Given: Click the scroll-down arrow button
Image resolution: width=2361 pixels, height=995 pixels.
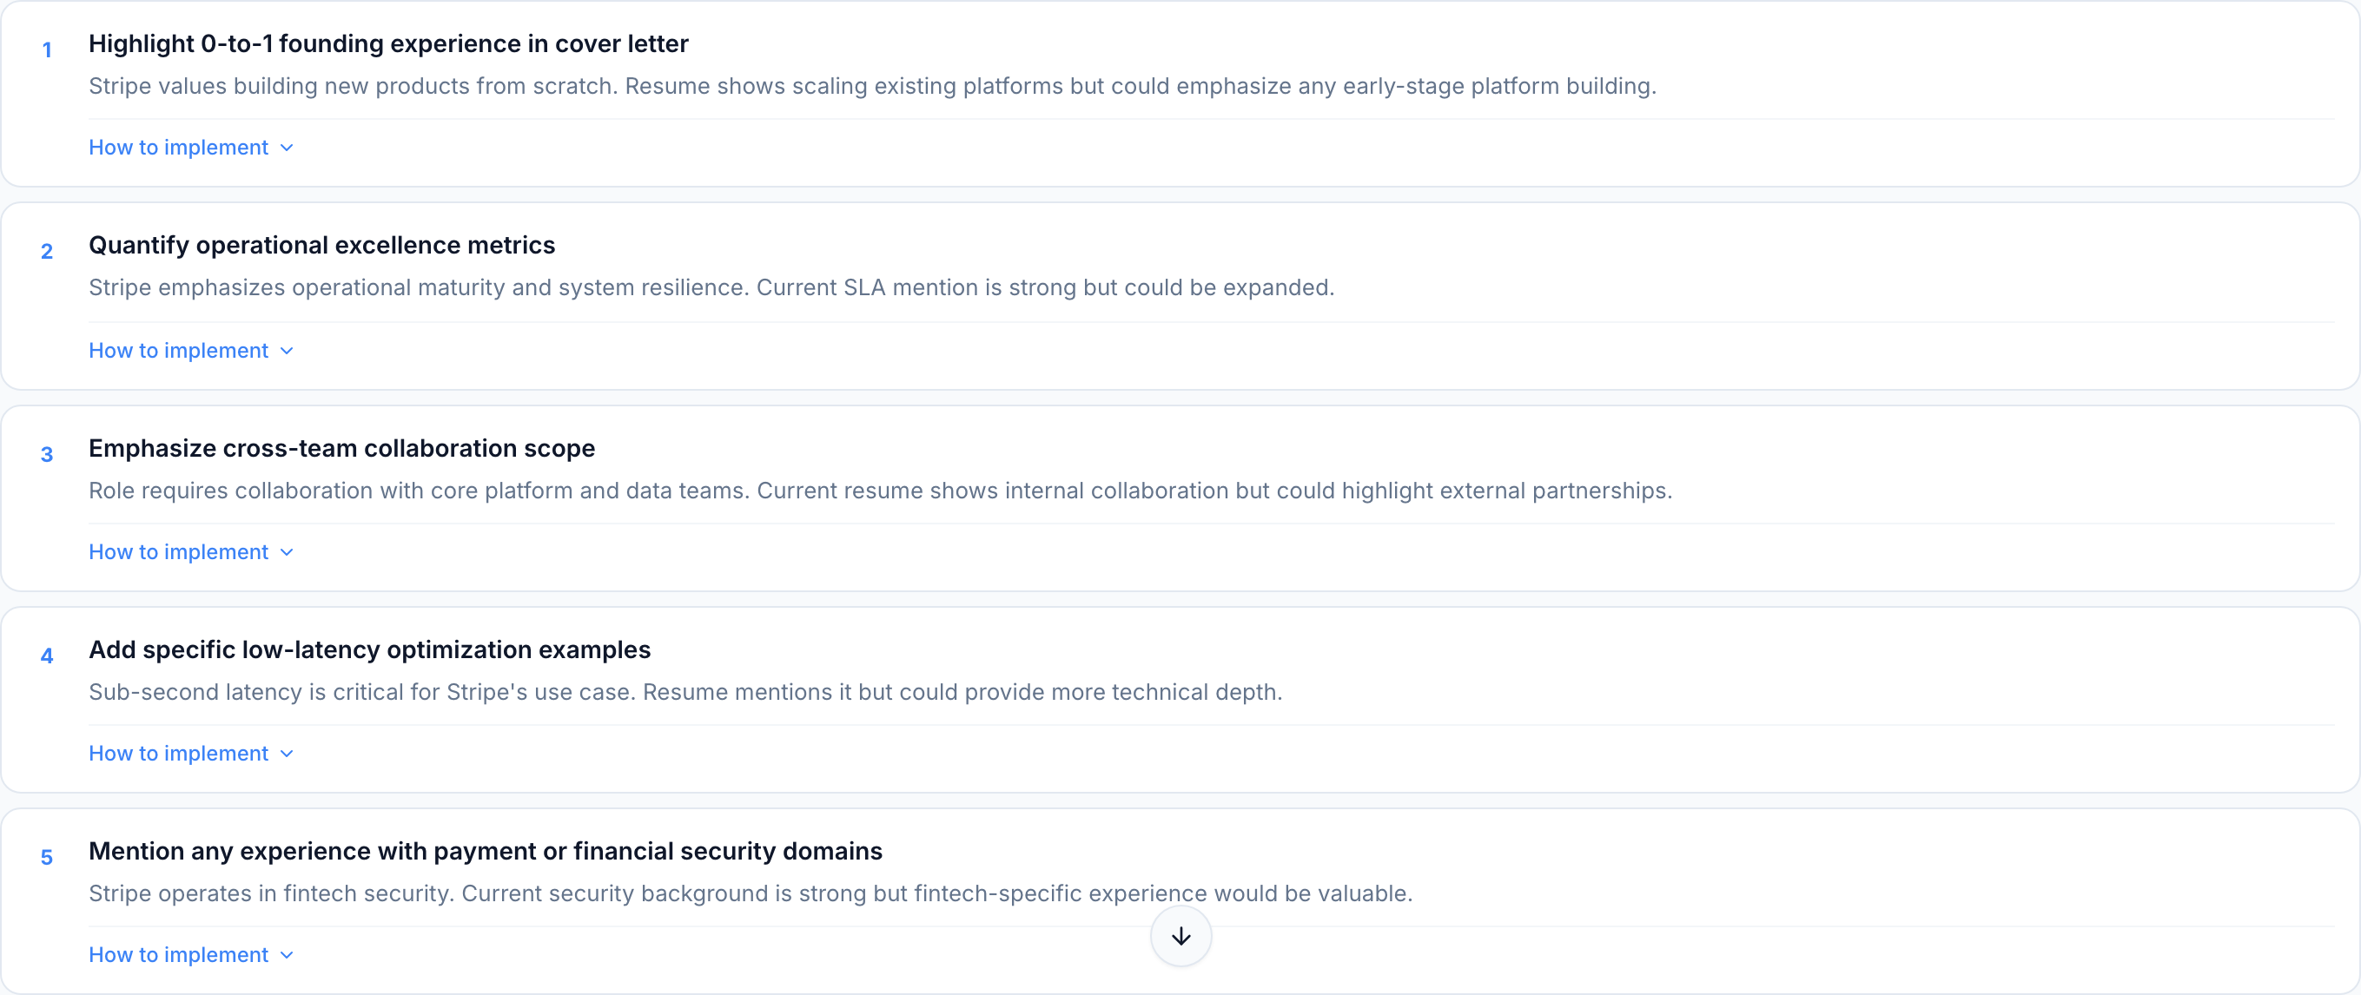Looking at the screenshot, I should 1180,935.
